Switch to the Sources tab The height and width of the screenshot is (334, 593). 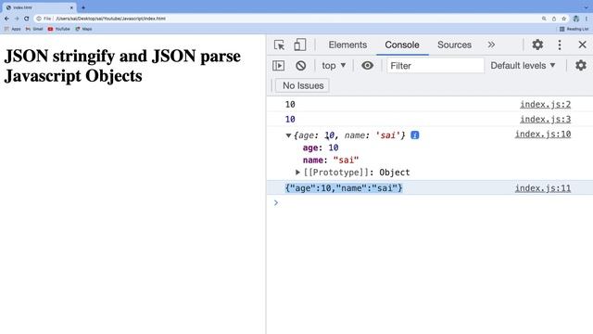point(454,45)
